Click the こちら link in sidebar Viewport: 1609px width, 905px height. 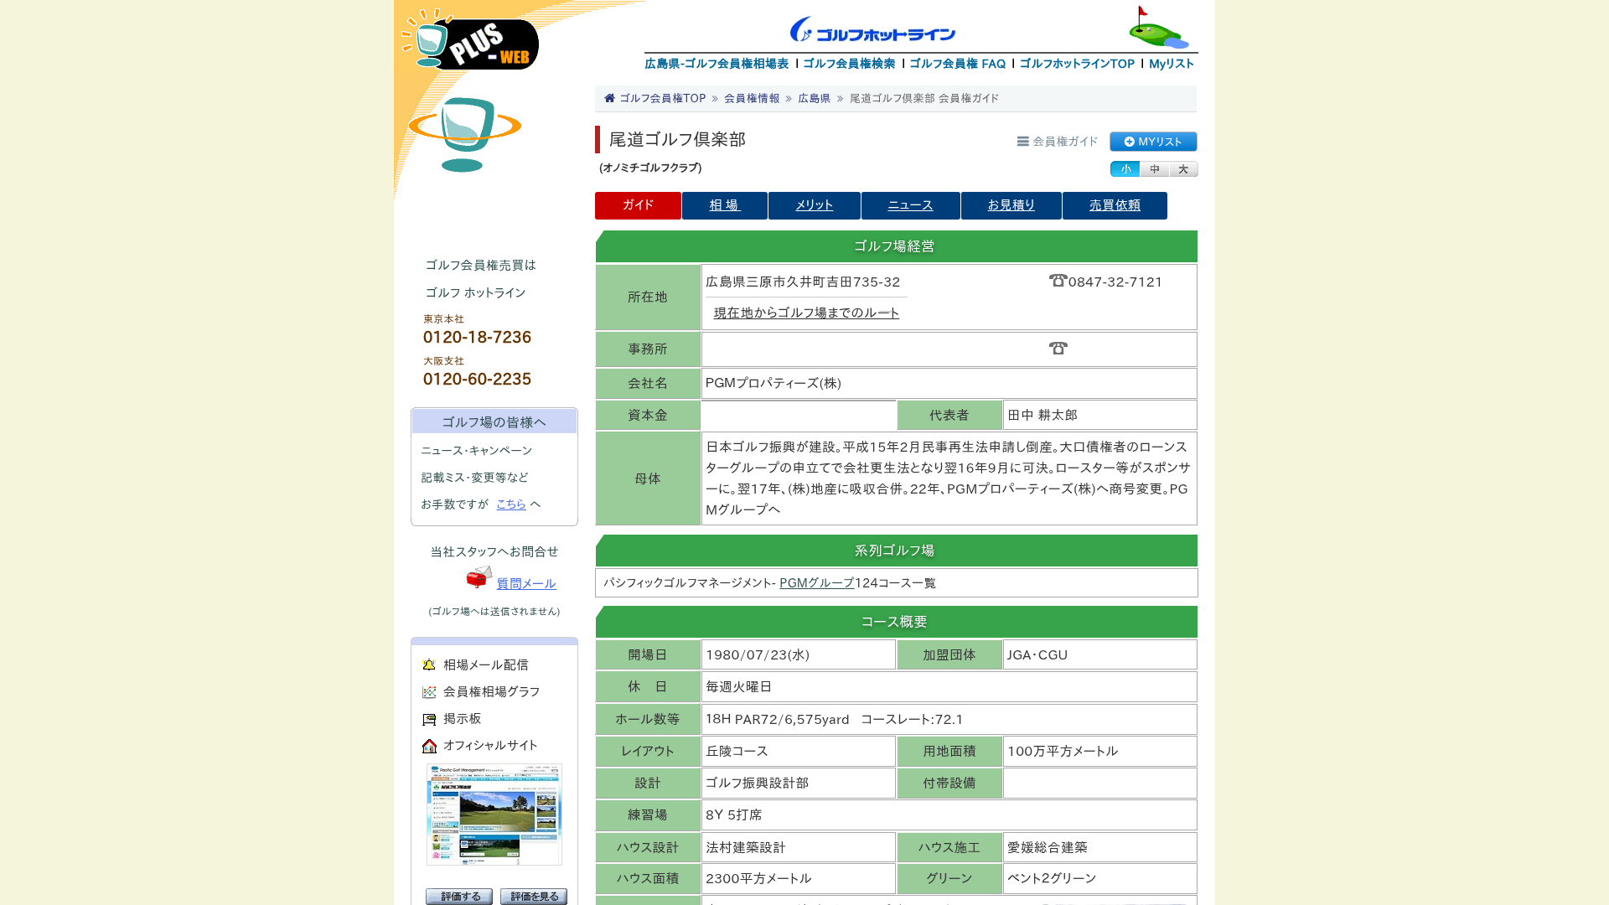pyautogui.click(x=511, y=504)
